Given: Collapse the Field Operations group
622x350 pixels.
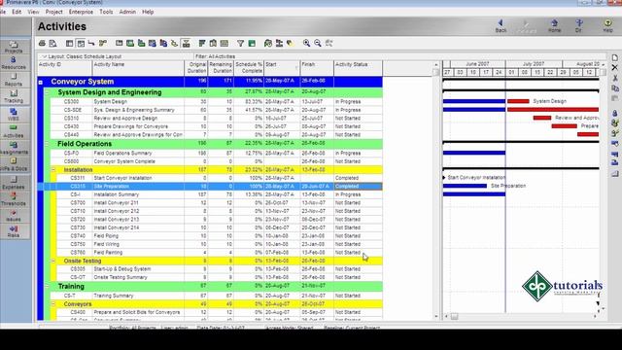Looking at the screenshot, I should (47, 144).
